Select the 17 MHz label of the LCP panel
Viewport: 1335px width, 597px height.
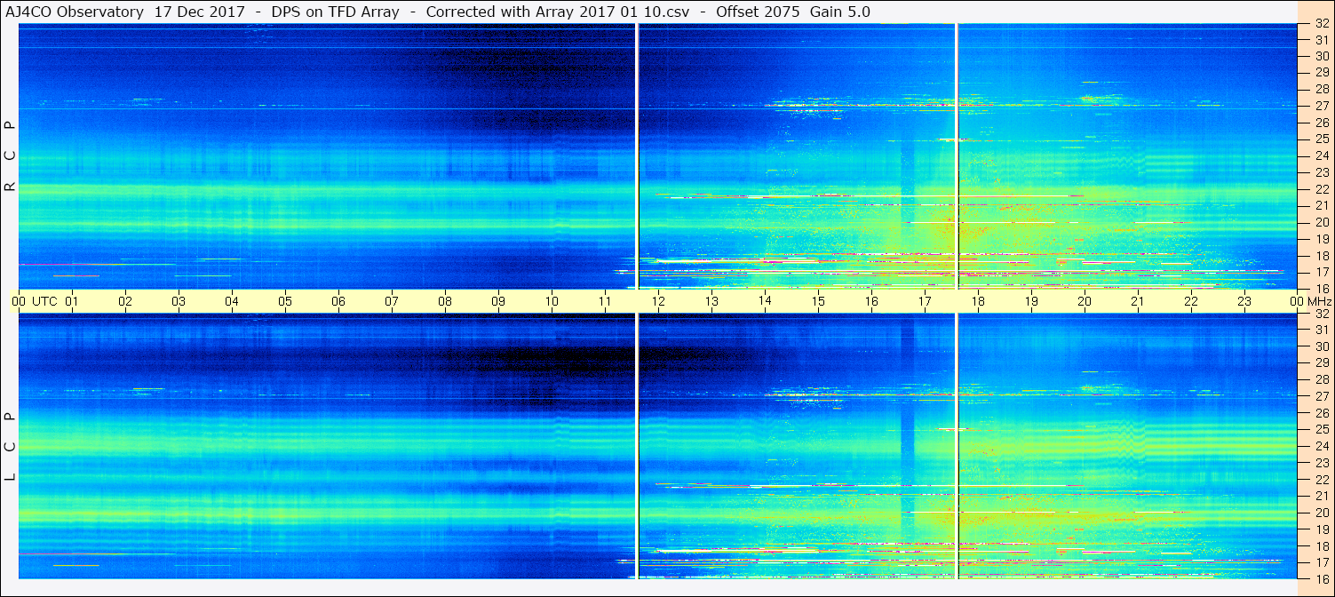tap(1322, 562)
